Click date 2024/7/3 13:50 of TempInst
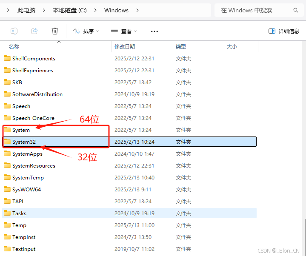The width and height of the screenshot is (306, 256). [133, 237]
